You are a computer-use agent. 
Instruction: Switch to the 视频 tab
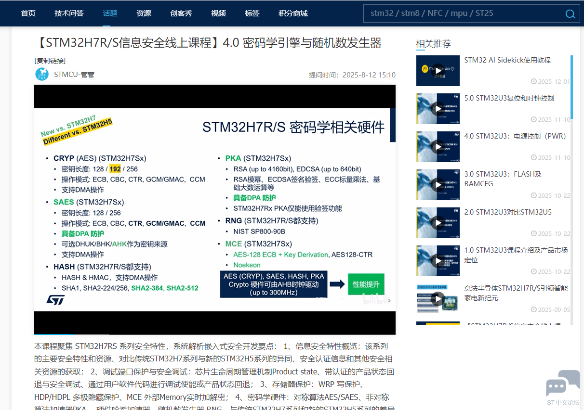click(x=218, y=13)
